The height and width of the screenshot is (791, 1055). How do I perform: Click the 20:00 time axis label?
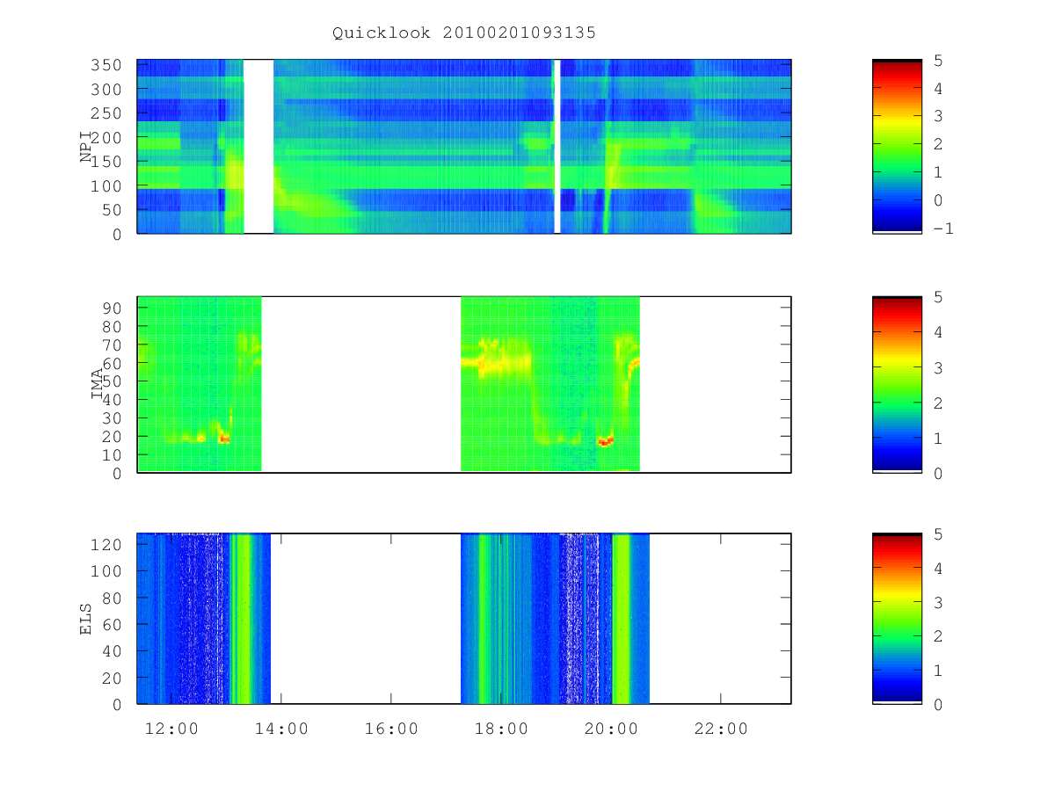(x=611, y=729)
